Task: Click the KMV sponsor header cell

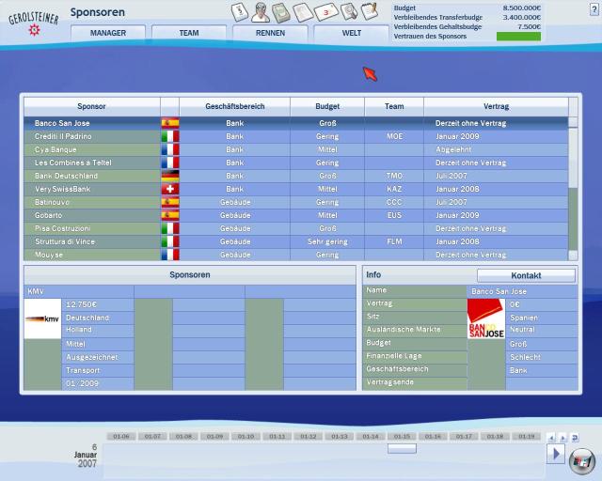Action: [x=79, y=291]
